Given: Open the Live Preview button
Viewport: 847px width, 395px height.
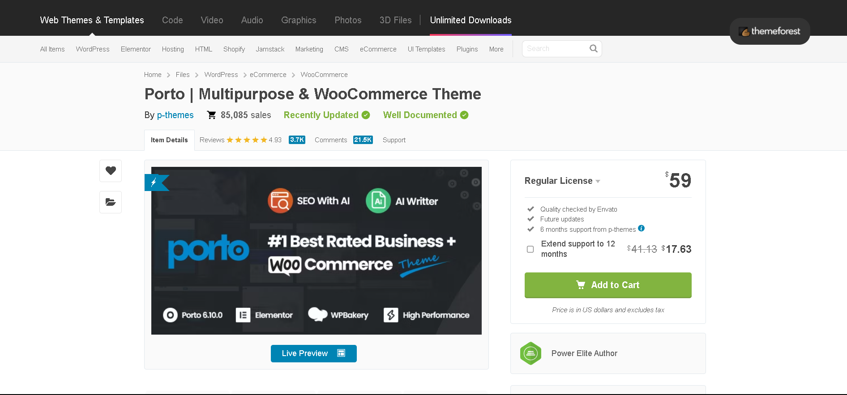Looking at the screenshot, I should [x=313, y=353].
